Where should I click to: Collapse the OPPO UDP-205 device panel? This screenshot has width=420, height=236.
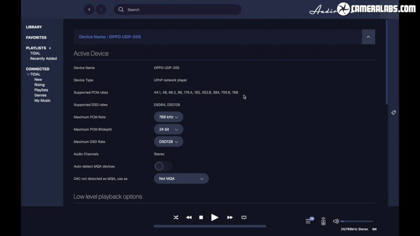tap(368, 37)
